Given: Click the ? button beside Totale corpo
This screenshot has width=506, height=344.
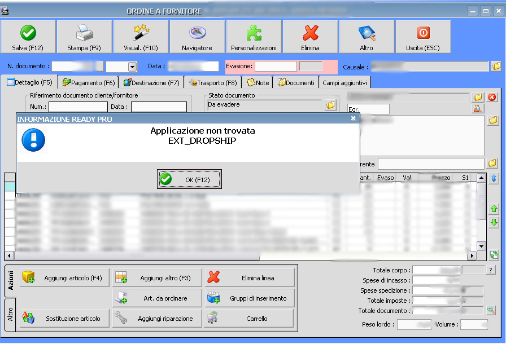Looking at the screenshot, I should (x=491, y=270).
